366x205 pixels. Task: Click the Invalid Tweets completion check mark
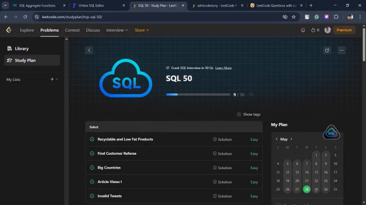(92, 196)
